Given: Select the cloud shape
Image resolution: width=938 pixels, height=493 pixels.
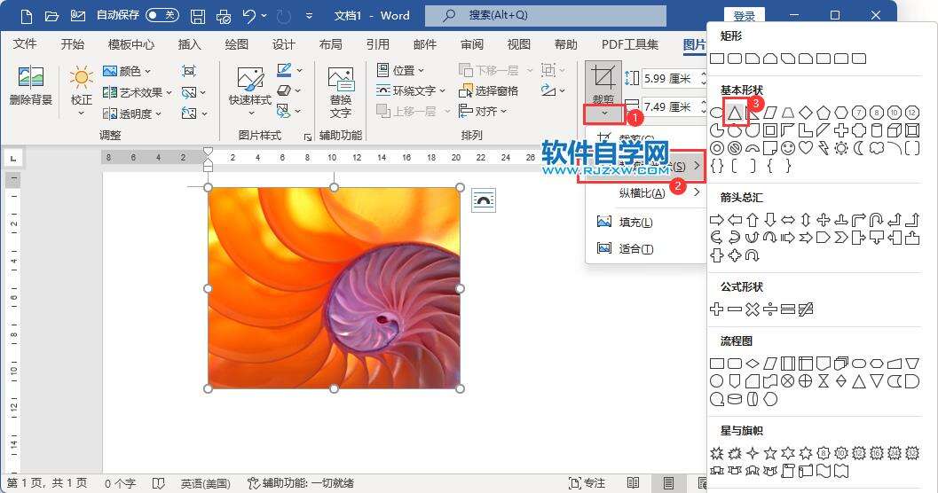Looking at the screenshot, I should [x=877, y=147].
